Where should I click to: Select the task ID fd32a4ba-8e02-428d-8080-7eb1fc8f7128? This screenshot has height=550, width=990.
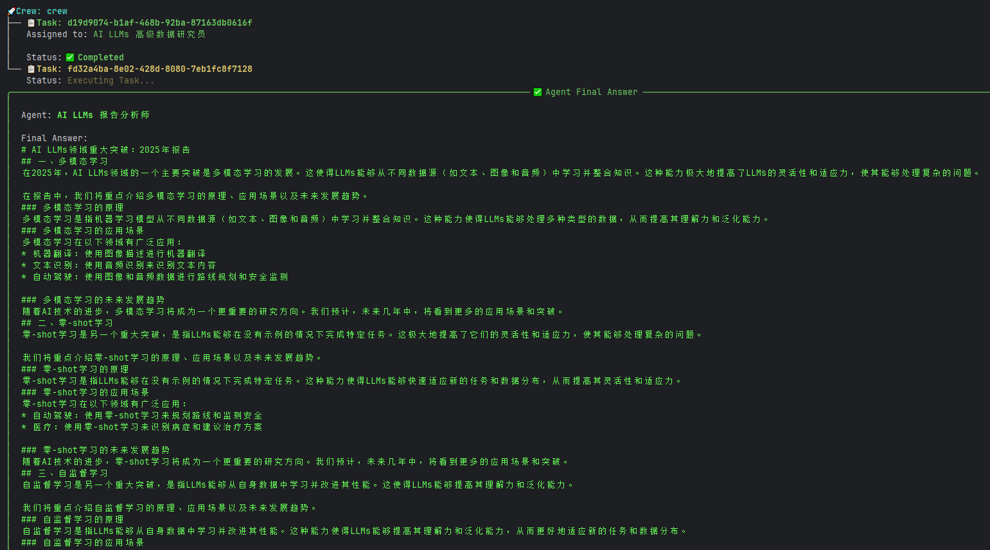(160, 69)
